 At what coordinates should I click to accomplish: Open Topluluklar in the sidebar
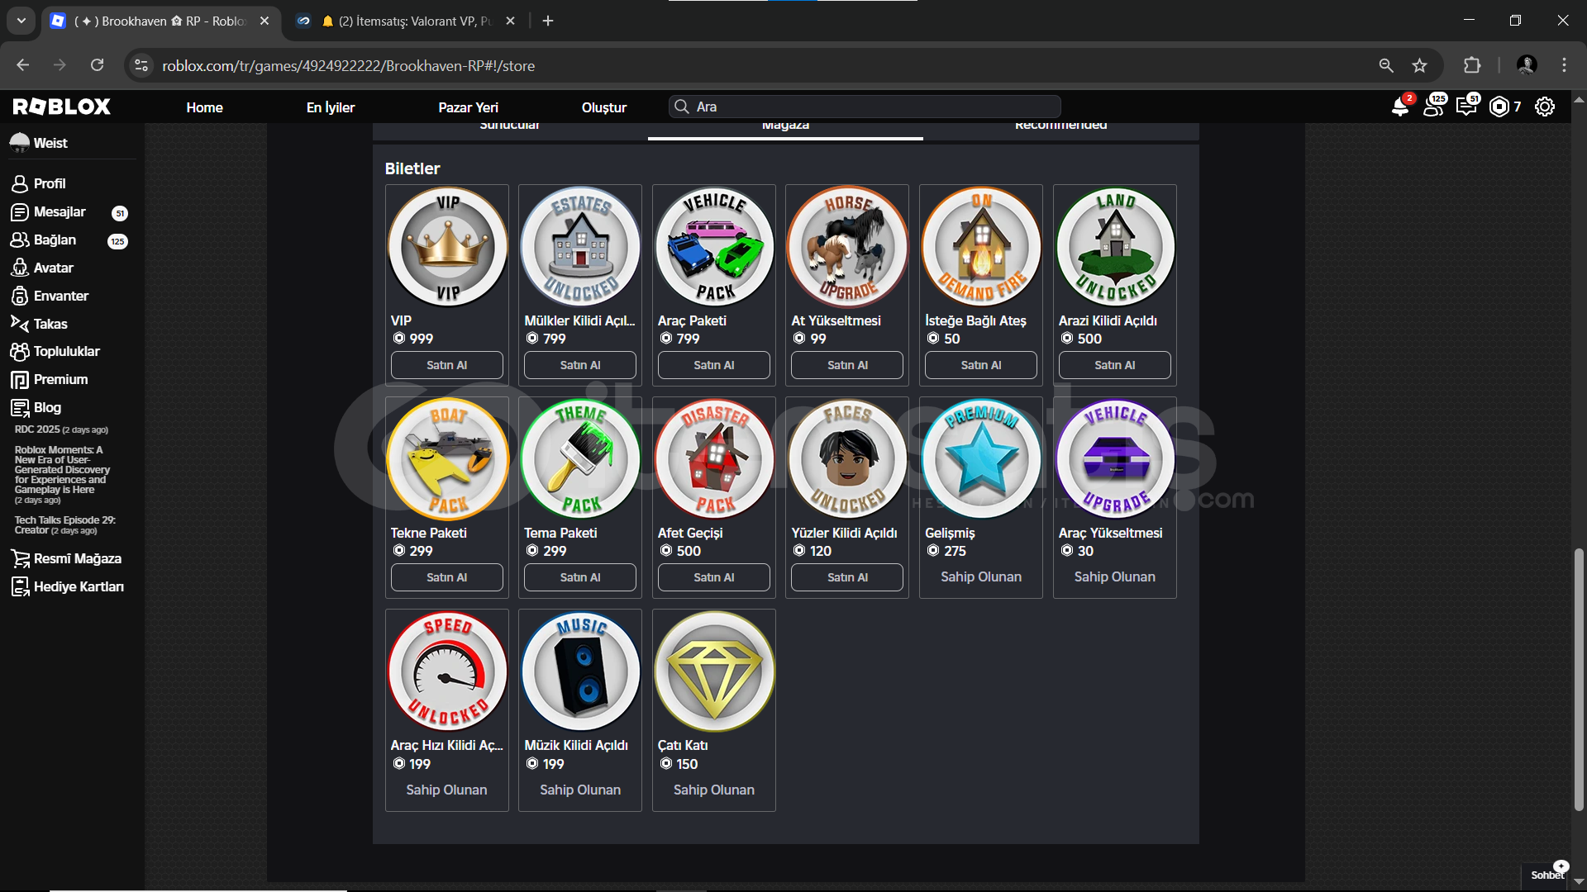(x=55, y=351)
